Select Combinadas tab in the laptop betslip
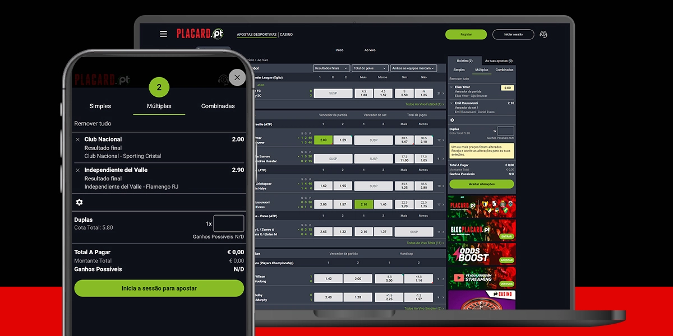Image resolution: width=673 pixels, height=336 pixels. (504, 70)
